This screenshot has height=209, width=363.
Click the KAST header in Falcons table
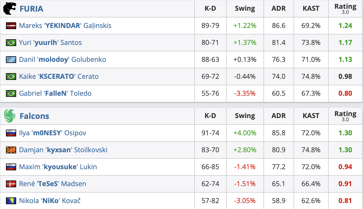coord(311,116)
